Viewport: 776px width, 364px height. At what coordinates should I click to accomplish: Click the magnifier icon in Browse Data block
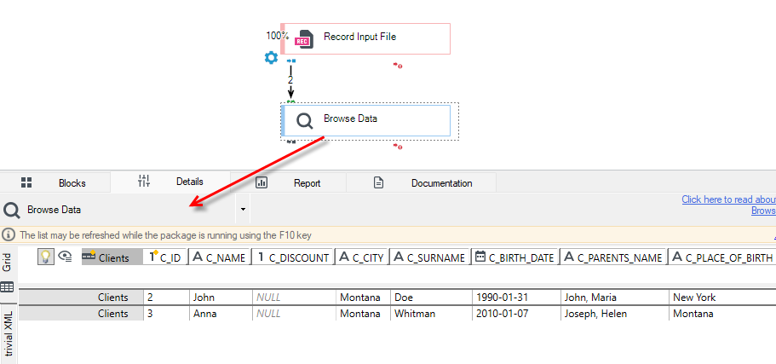[304, 120]
